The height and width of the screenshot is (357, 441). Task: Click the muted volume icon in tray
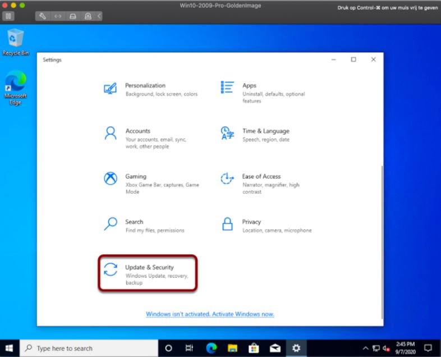tap(386, 348)
